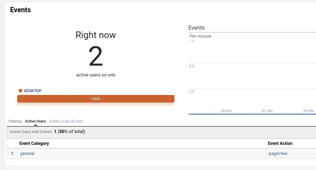This screenshot has width=316, height=170.
Task: Click the Per minute chart label
Action: point(200,36)
